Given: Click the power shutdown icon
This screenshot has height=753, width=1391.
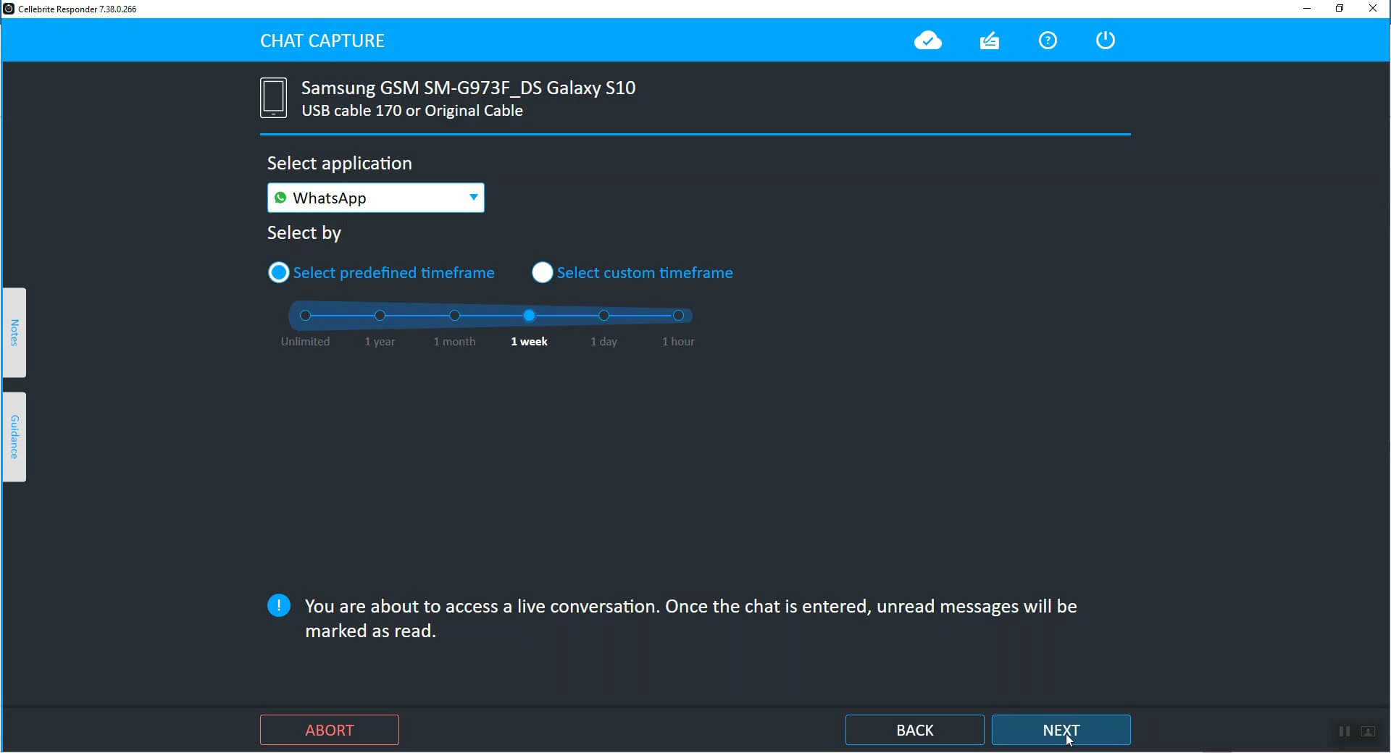Looking at the screenshot, I should [x=1106, y=40].
